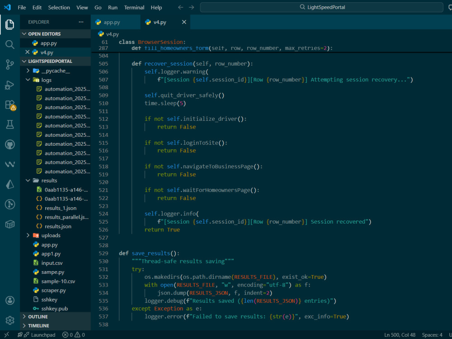The image size is (452, 339).
Task: Open results.json file
Action: [55, 226]
